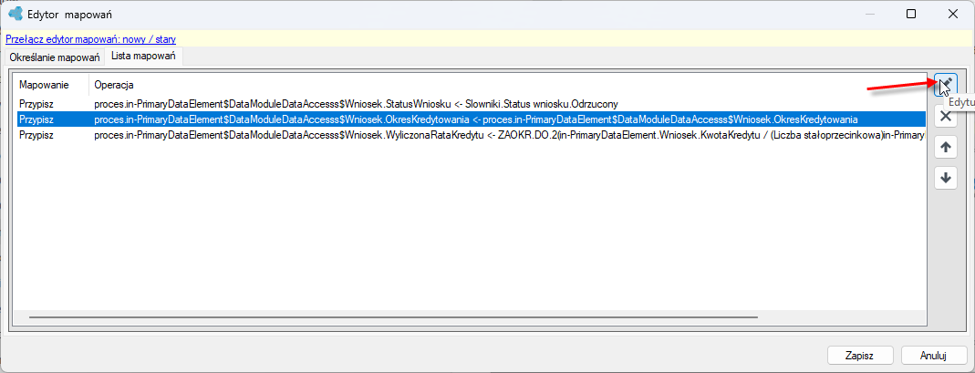Save mappings with the Zapisz button
Image resolution: width=975 pixels, height=373 pixels.
pyautogui.click(x=860, y=357)
